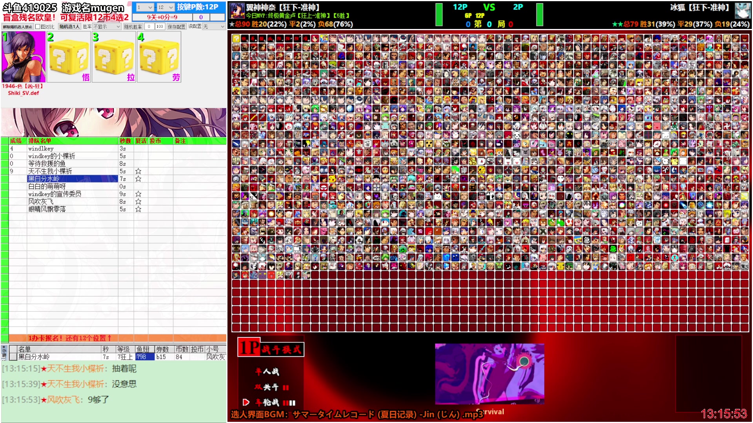
Task: Click the 1P player avatar 翼神神奈
Action: pos(237,11)
